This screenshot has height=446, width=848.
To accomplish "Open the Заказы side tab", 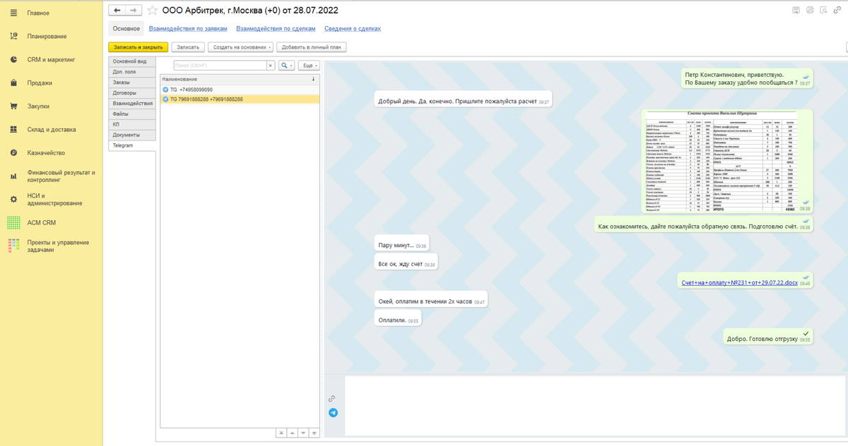I will click(132, 83).
